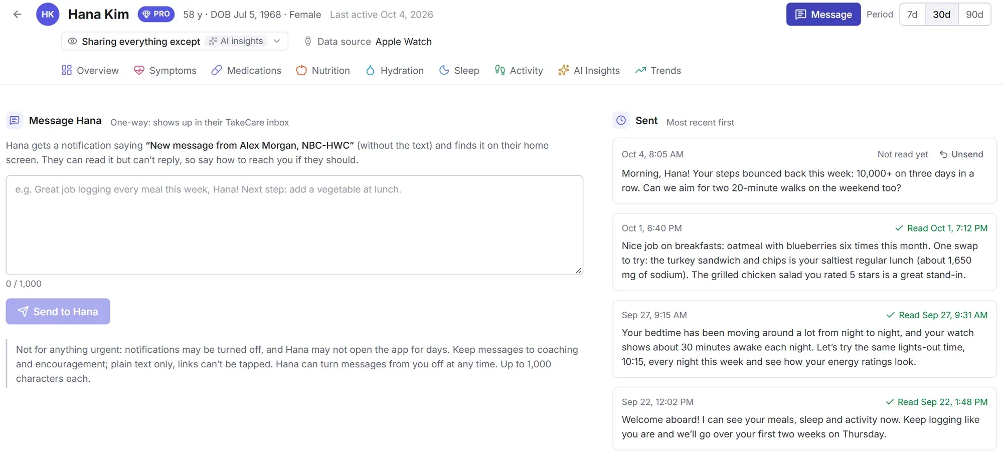Click the Sent clock icon
This screenshot has width=1003, height=462.
621,120
